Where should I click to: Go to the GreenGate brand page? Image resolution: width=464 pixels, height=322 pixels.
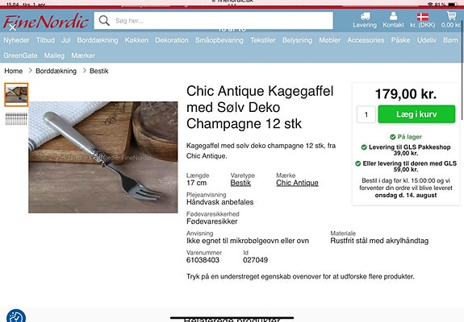20,56
